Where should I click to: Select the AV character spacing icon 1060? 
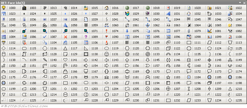pyautogui.click(x=107, y=25)
